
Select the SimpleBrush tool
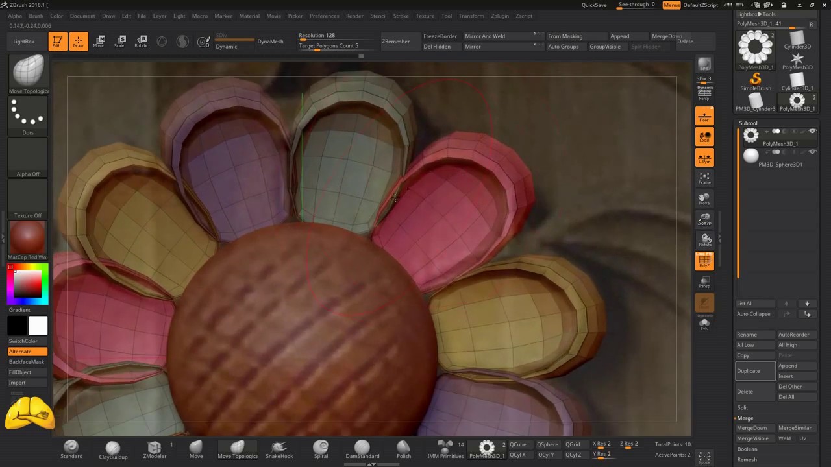(x=756, y=82)
